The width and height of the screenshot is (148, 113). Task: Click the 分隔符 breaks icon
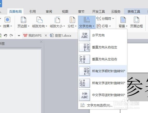point(99,18)
